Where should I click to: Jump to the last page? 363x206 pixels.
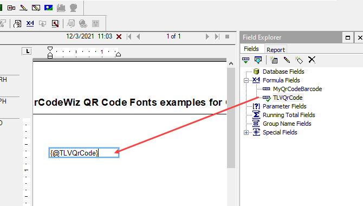(x=217, y=37)
